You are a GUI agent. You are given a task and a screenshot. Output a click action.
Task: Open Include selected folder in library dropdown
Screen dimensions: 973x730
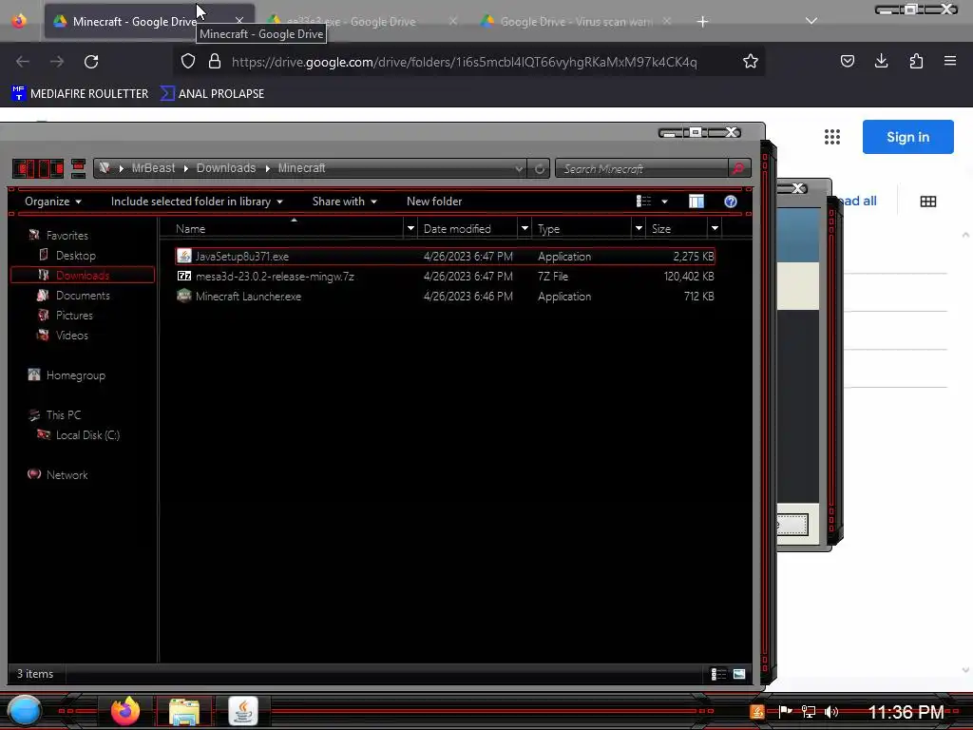point(197,202)
